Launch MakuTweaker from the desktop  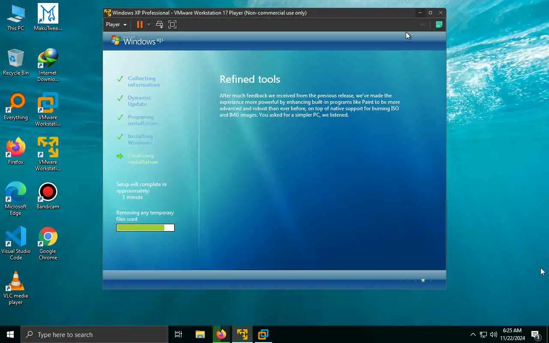click(x=48, y=18)
